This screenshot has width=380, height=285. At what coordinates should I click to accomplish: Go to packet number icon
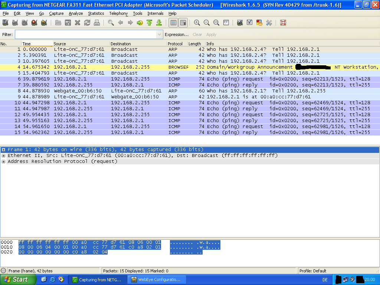click(140, 23)
